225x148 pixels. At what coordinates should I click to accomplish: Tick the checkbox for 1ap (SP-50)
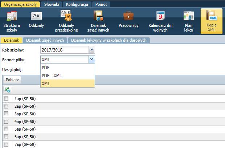(6, 99)
